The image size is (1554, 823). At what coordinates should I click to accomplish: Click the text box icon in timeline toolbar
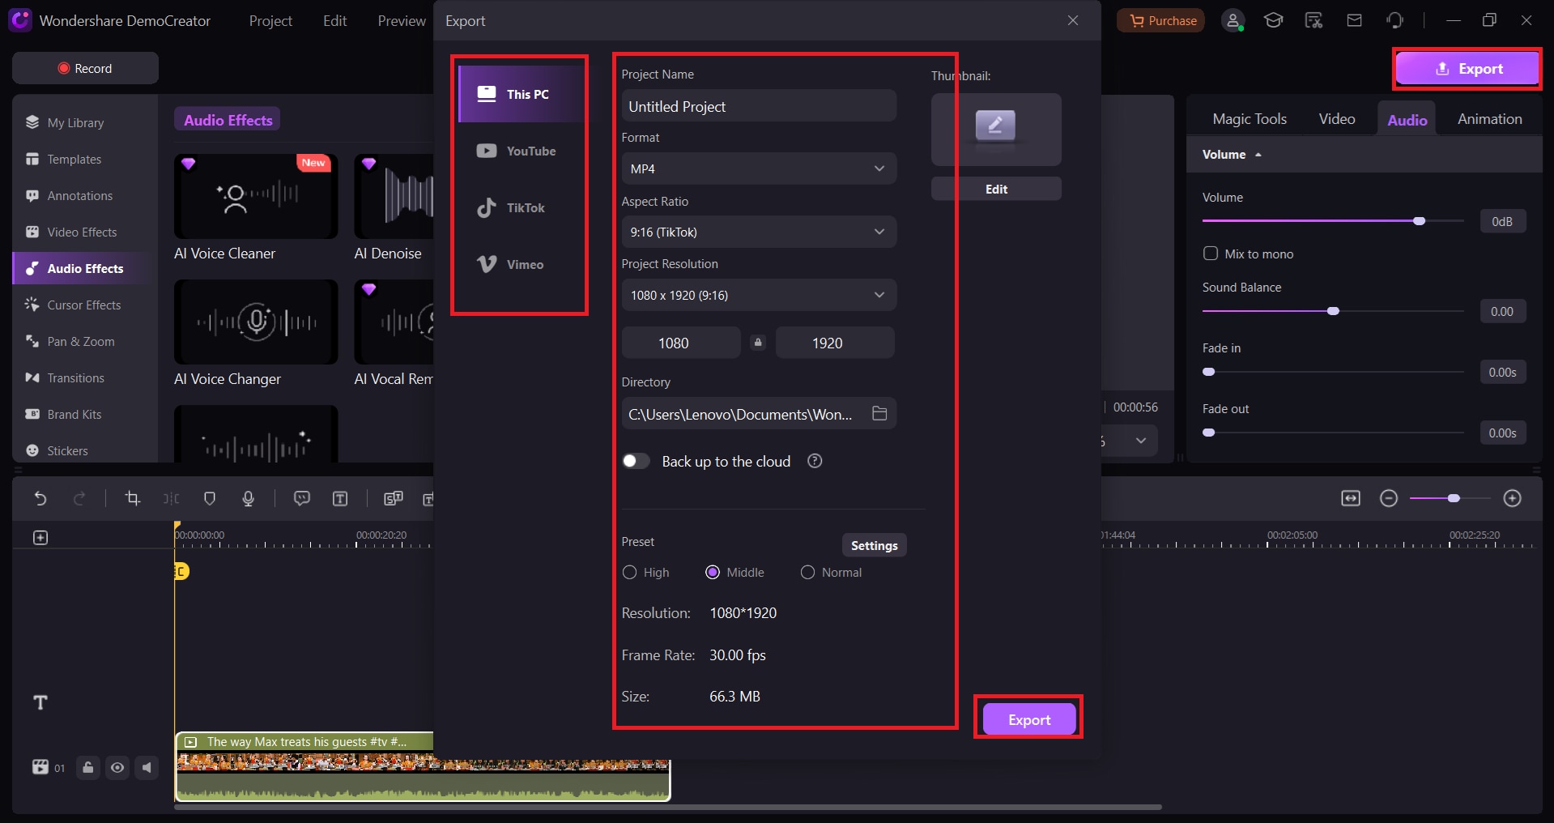coord(340,498)
